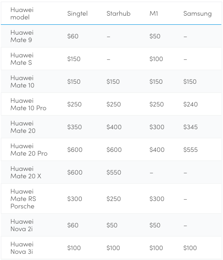Click the $100 M1 price for Mate S
This screenshot has height=260, width=223.
[x=156, y=59]
